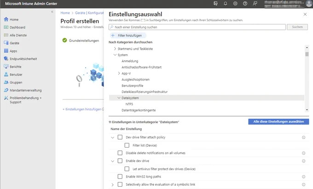The image size is (313, 189).
Task: Check Let antivirus filter protect dev drives
Action: (127, 169)
